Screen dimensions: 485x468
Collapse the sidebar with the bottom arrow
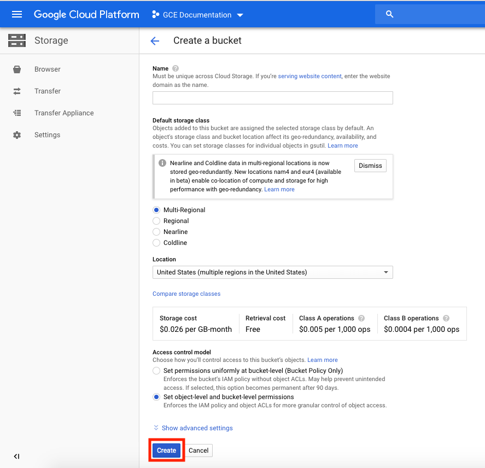17,457
